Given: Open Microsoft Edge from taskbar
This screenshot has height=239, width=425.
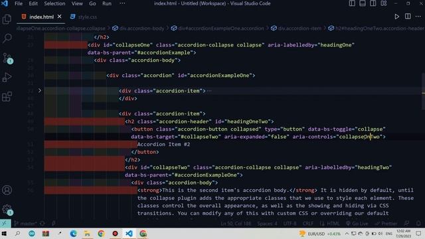Looking at the screenshot, I should coord(73,234).
